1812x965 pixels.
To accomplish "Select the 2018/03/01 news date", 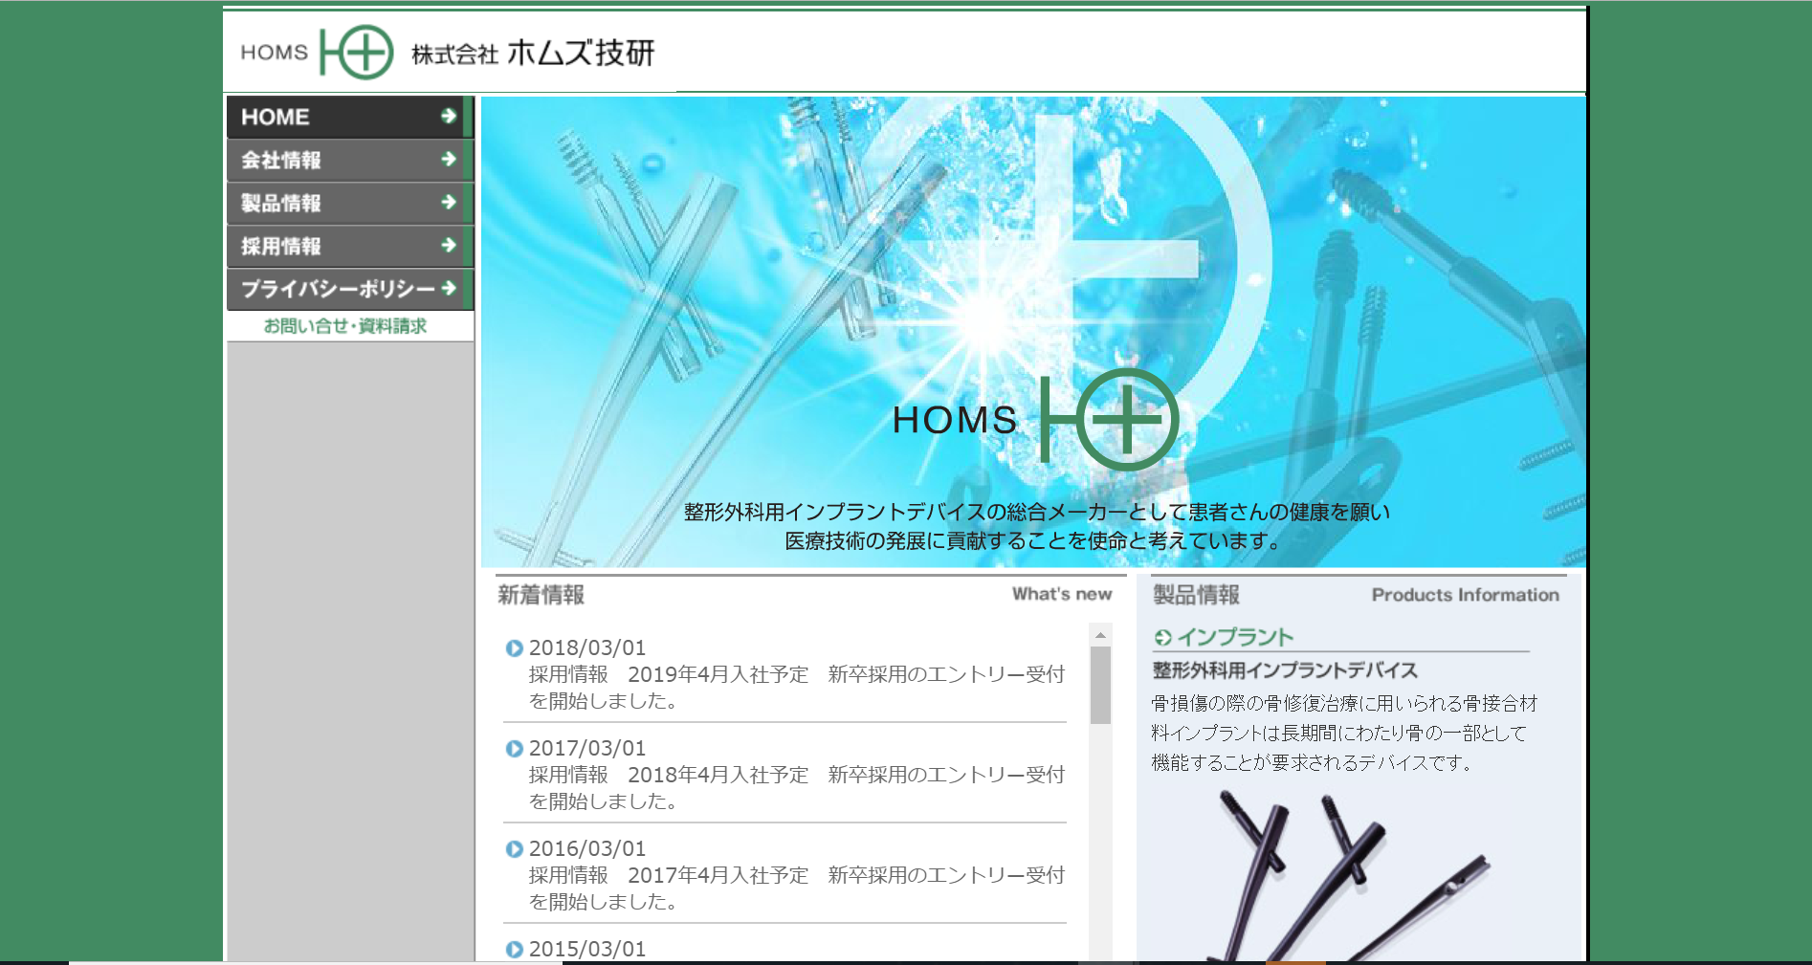I will pyautogui.click(x=587, y=648).
